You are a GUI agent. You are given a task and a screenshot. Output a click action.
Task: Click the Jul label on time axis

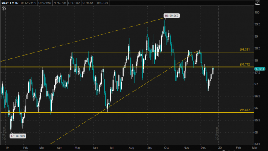click(112, 147)
